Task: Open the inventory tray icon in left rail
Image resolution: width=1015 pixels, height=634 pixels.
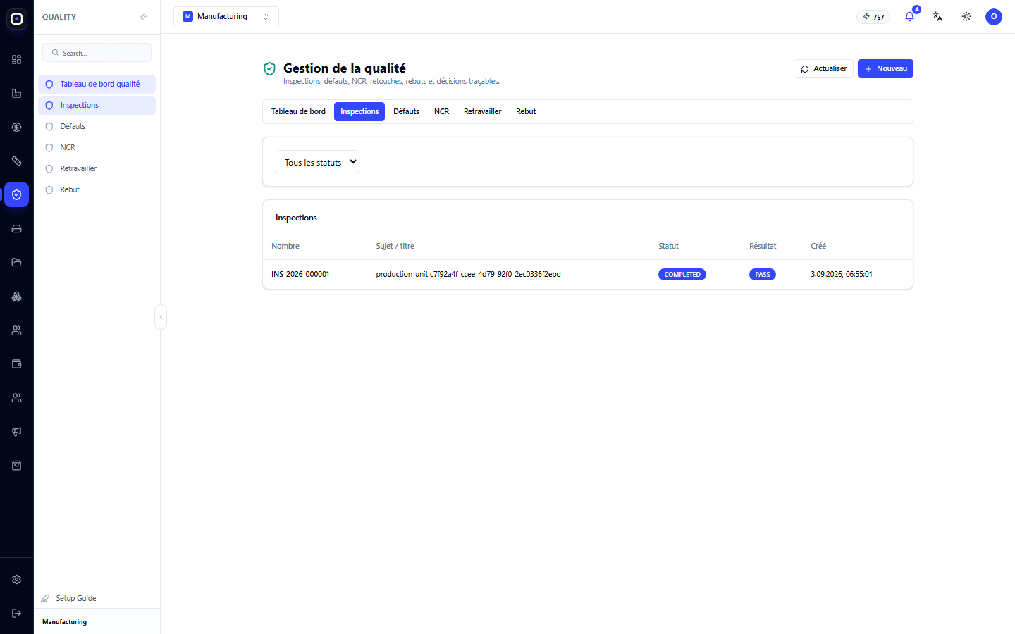Action: 17,229
